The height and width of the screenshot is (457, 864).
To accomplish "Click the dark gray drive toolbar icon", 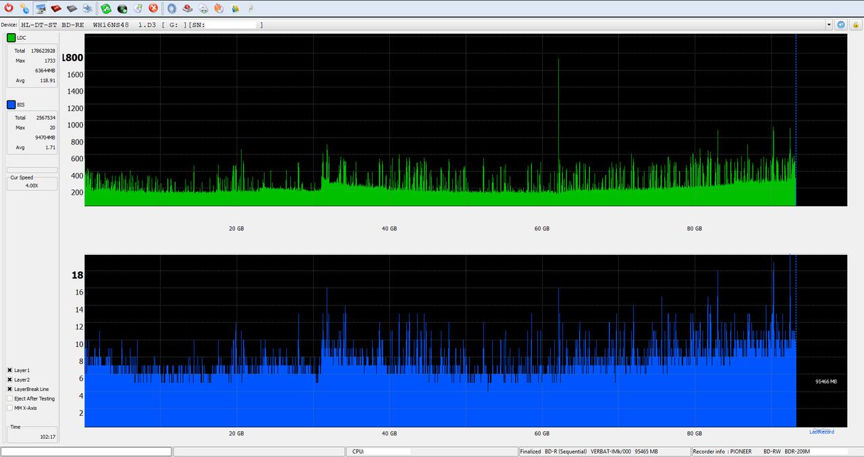I will point(72,8).
